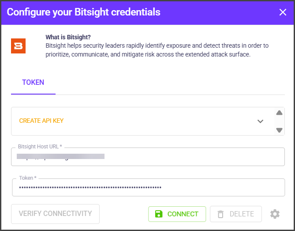Image resolution: width=295 pixels, height=231 pixels.
Task: Click the 'Token *' field label
Action: pyautogui.click(x=28, y=178)
